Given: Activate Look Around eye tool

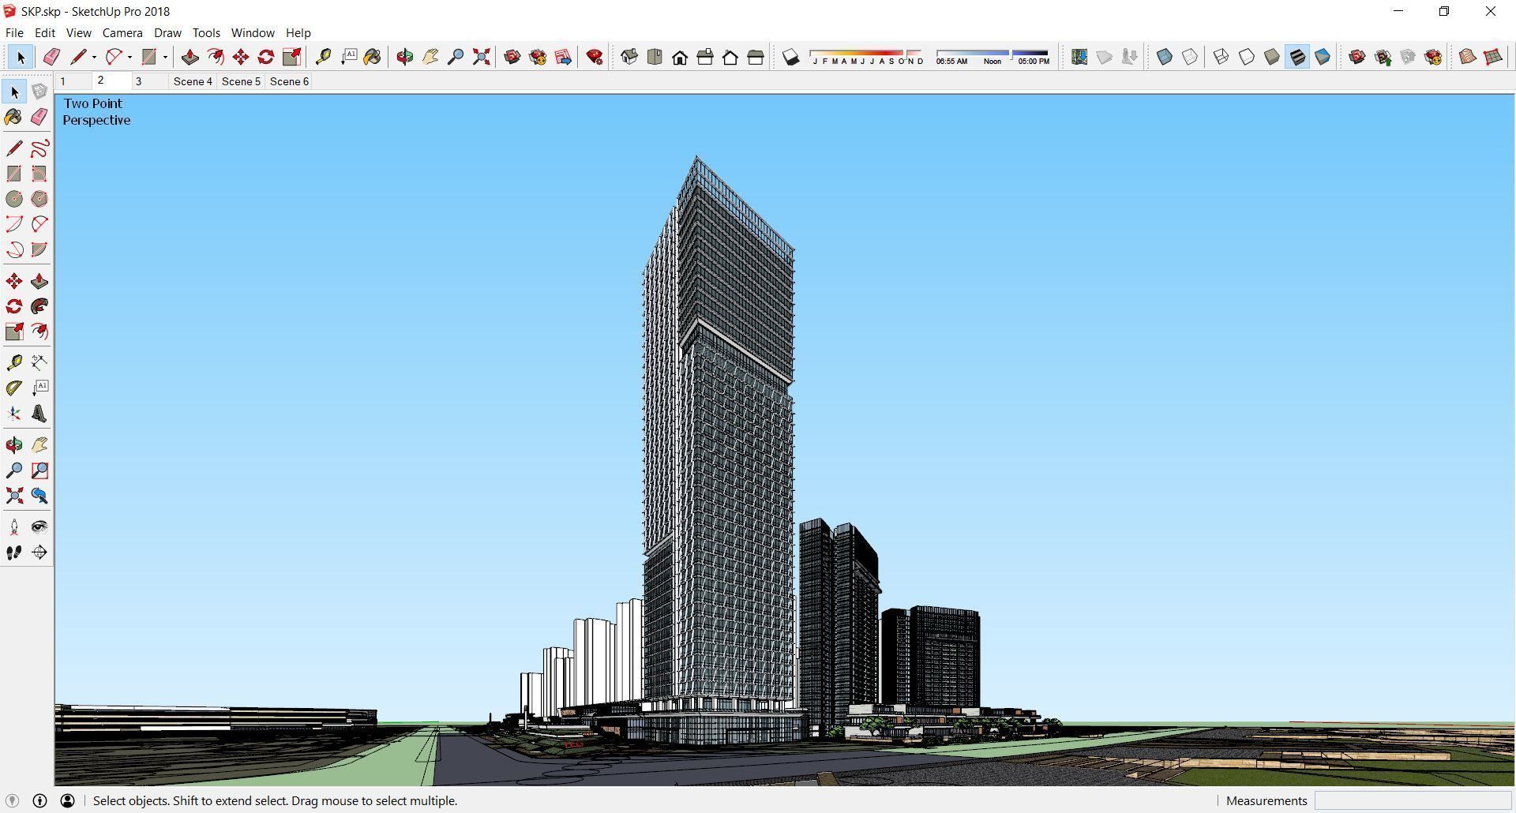Looking at the screenshot, I should tap(39, 527).
